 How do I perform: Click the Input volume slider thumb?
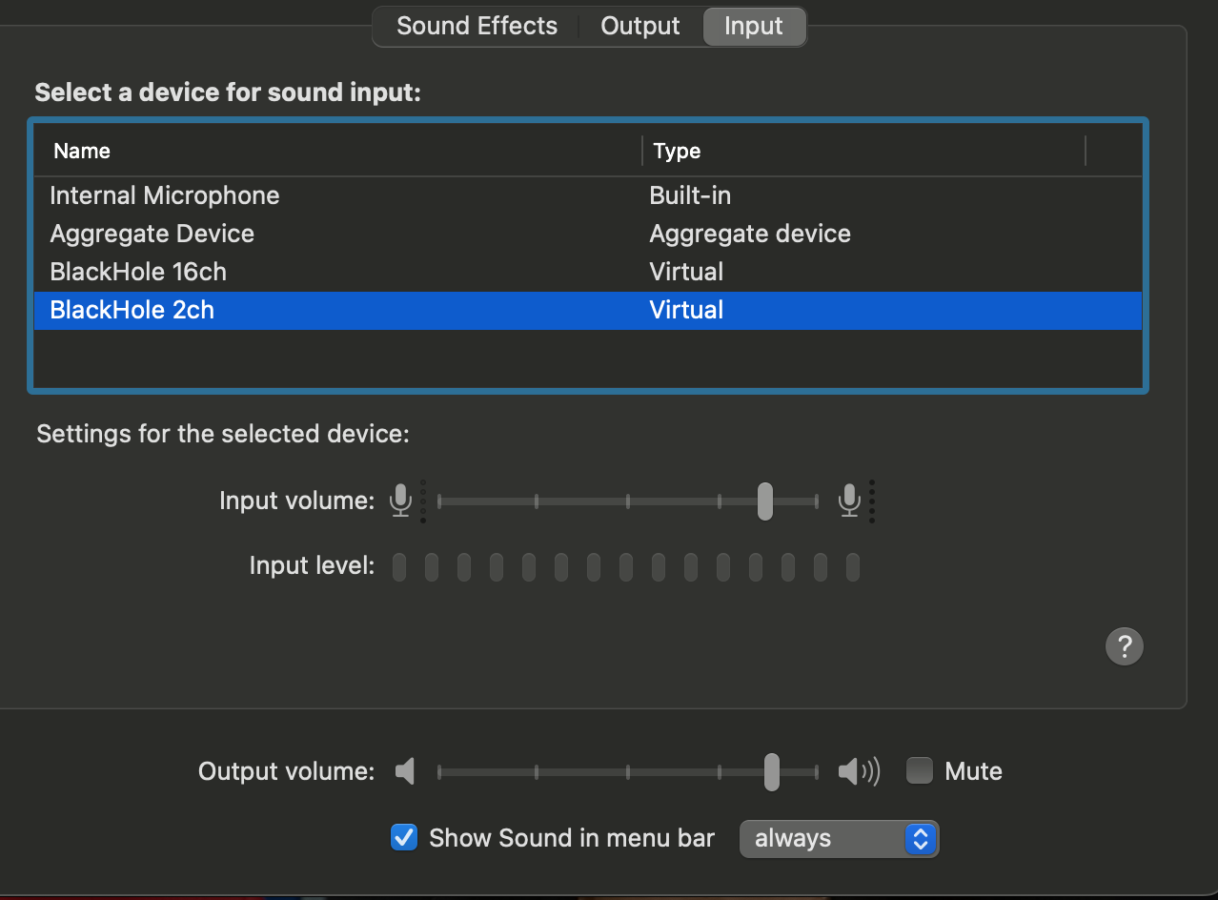point(764,501)
